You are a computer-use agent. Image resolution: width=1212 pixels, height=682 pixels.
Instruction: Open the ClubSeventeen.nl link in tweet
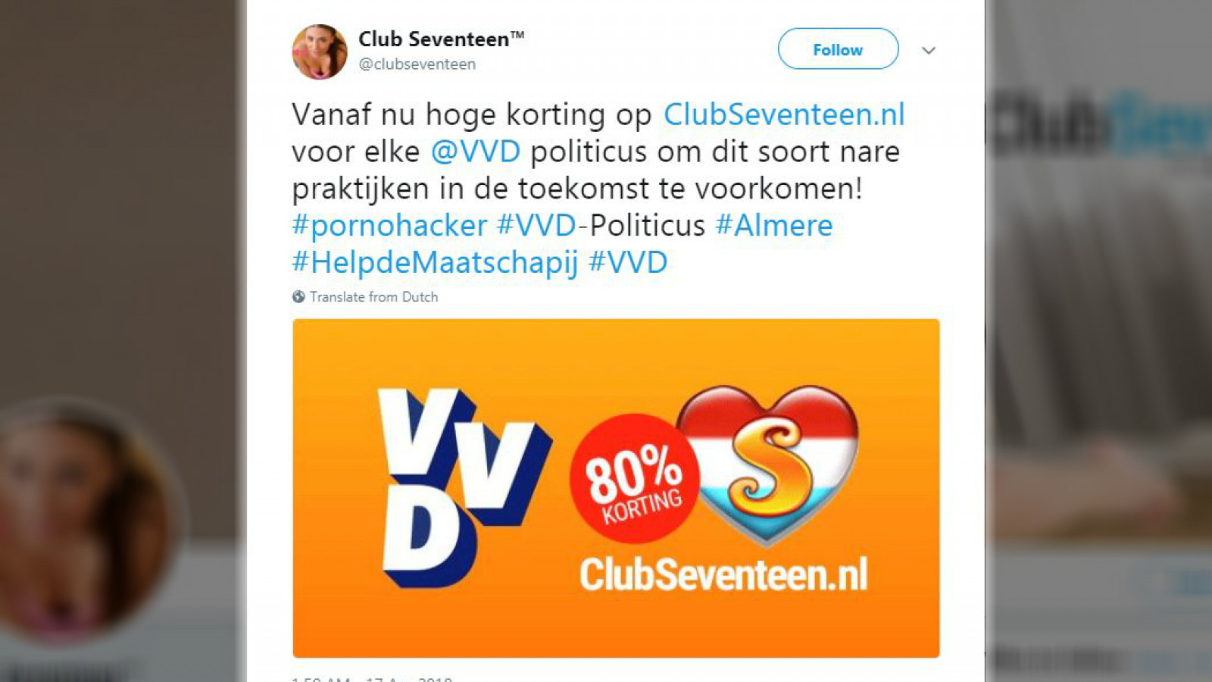[x=784, y=114]
